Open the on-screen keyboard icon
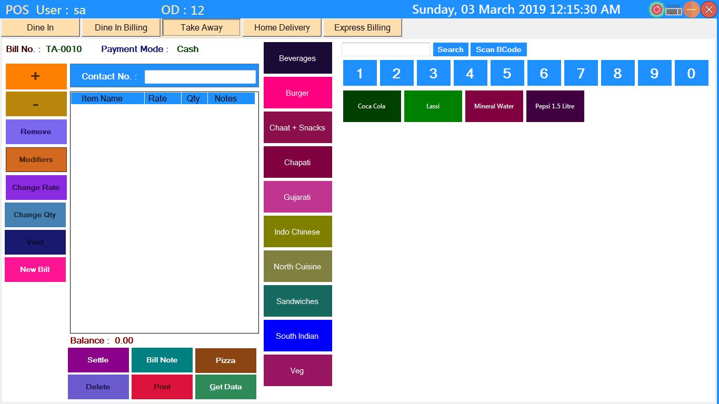Screen dimensions: 719x404 pos(674,10)
